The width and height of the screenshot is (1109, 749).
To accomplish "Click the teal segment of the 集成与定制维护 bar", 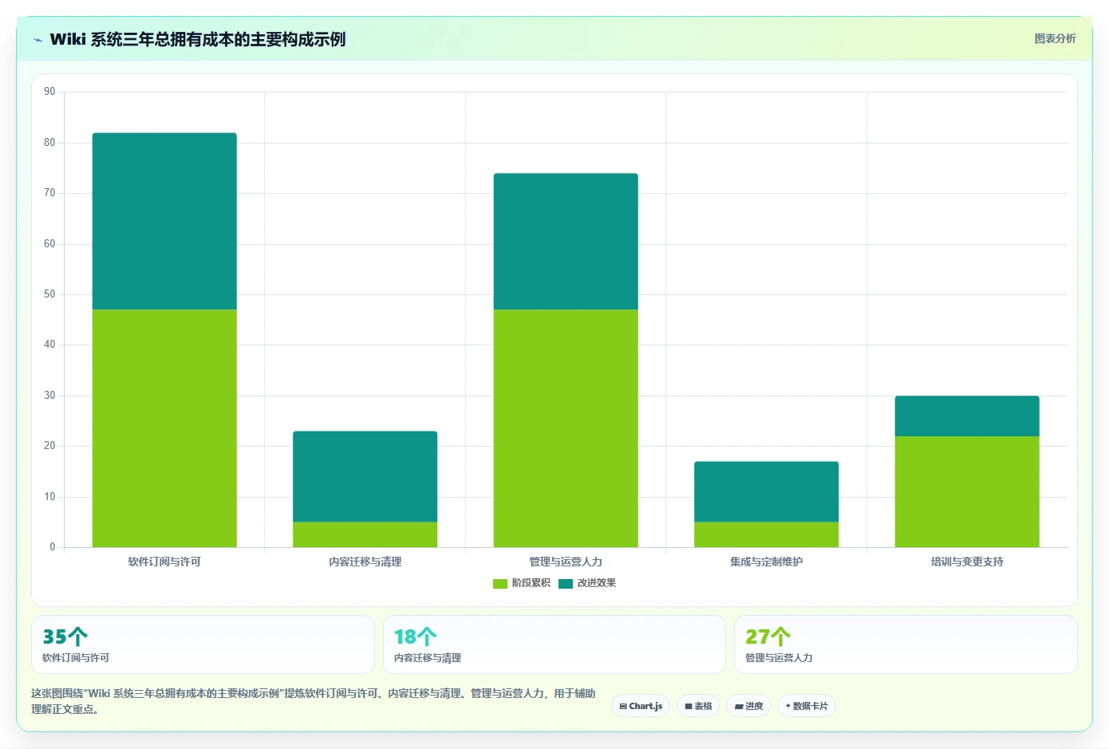I will click(766, 491).
